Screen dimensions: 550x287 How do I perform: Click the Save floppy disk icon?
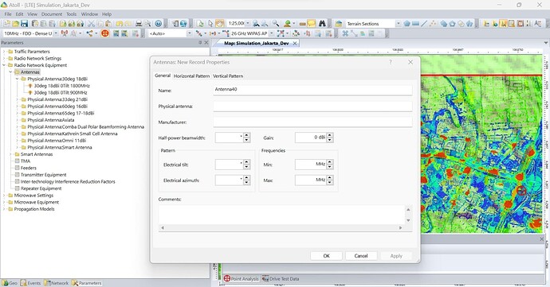click(24, 23)
